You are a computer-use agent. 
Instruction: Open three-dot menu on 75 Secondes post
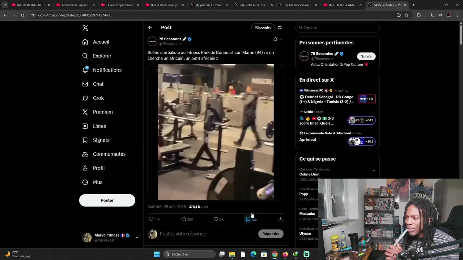coord(282,39)
